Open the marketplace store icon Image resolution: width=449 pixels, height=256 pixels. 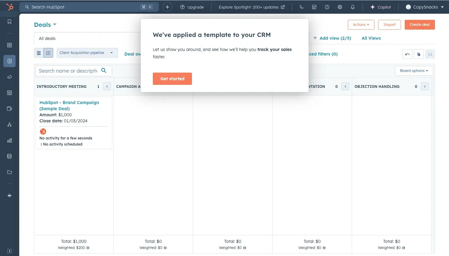click(314, 7)
